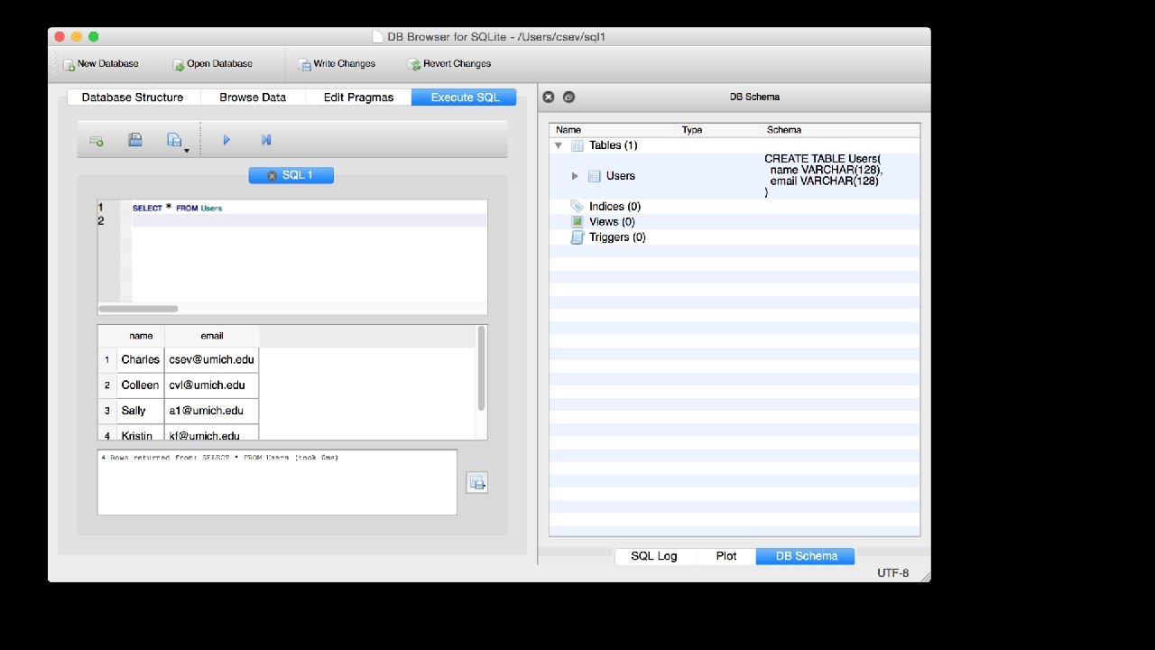Click the Schema column header
Image resolution: width=1155 pixels, height=650 pixels.
pyautogui.click(x=840, y=130)
